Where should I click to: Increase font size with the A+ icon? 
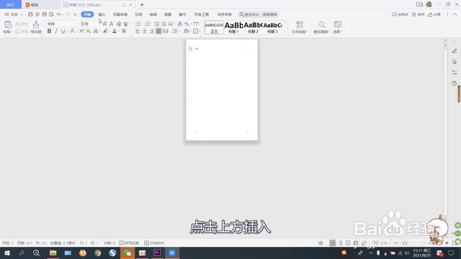pyautogui.click(x=105, y=24)
